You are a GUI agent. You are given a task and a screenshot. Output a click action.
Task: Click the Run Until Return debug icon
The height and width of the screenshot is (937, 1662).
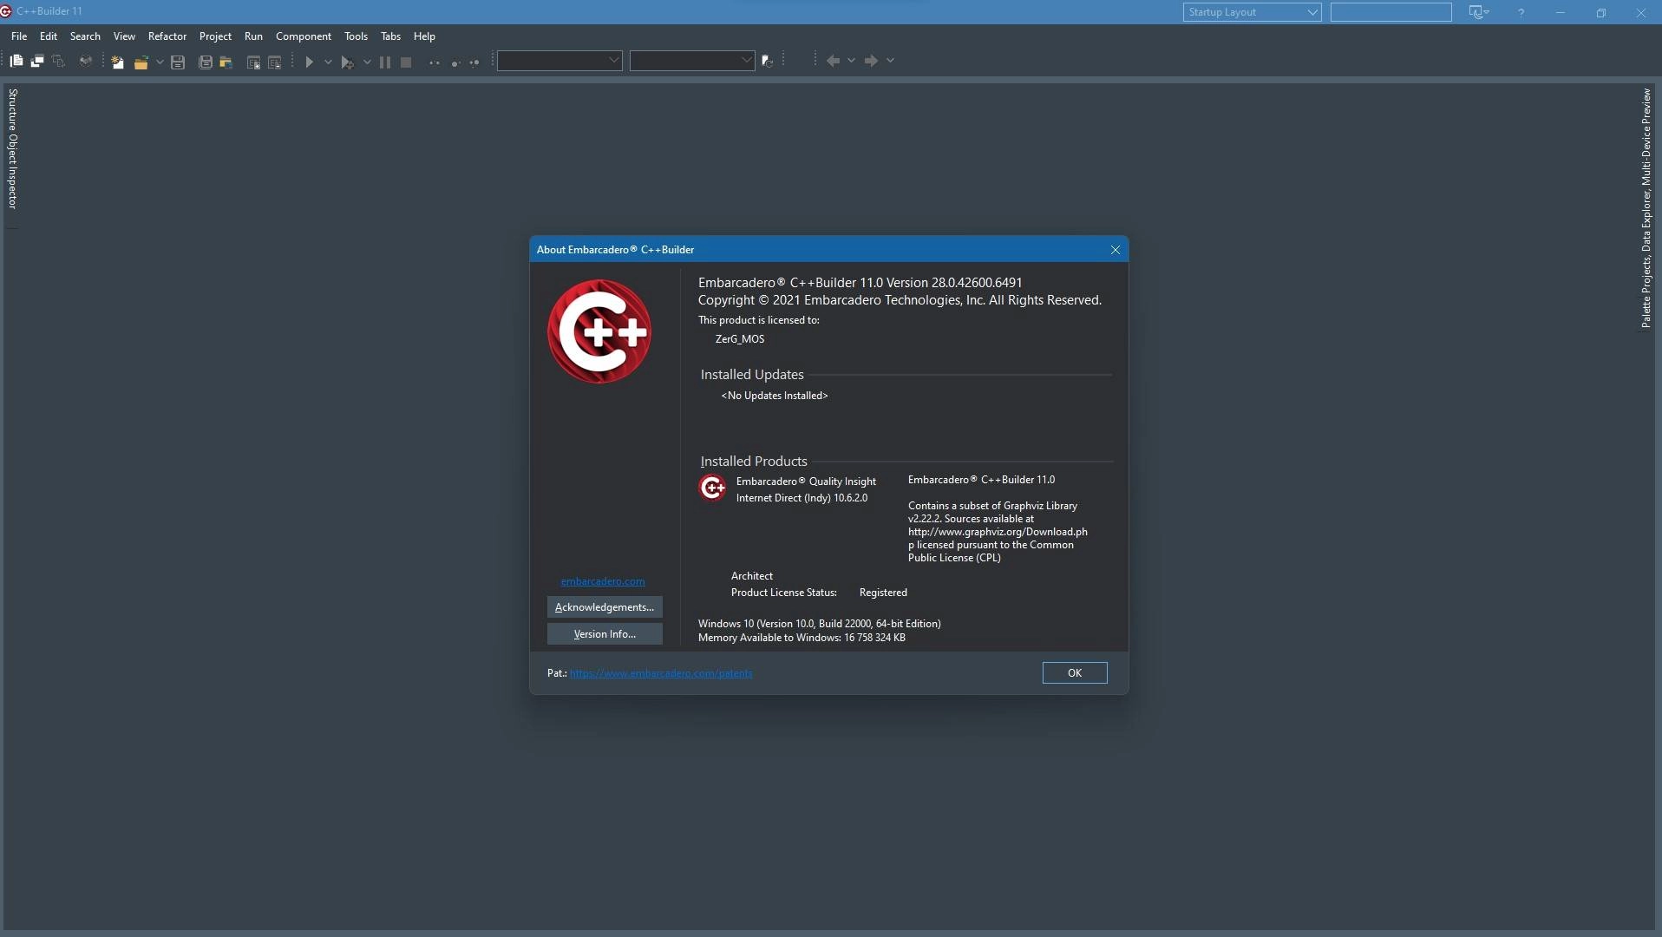click(x=474, y=62)
